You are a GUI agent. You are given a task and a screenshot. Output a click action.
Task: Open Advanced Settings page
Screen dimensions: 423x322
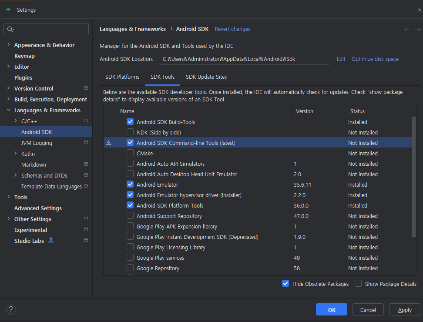(x=38, y=208)
